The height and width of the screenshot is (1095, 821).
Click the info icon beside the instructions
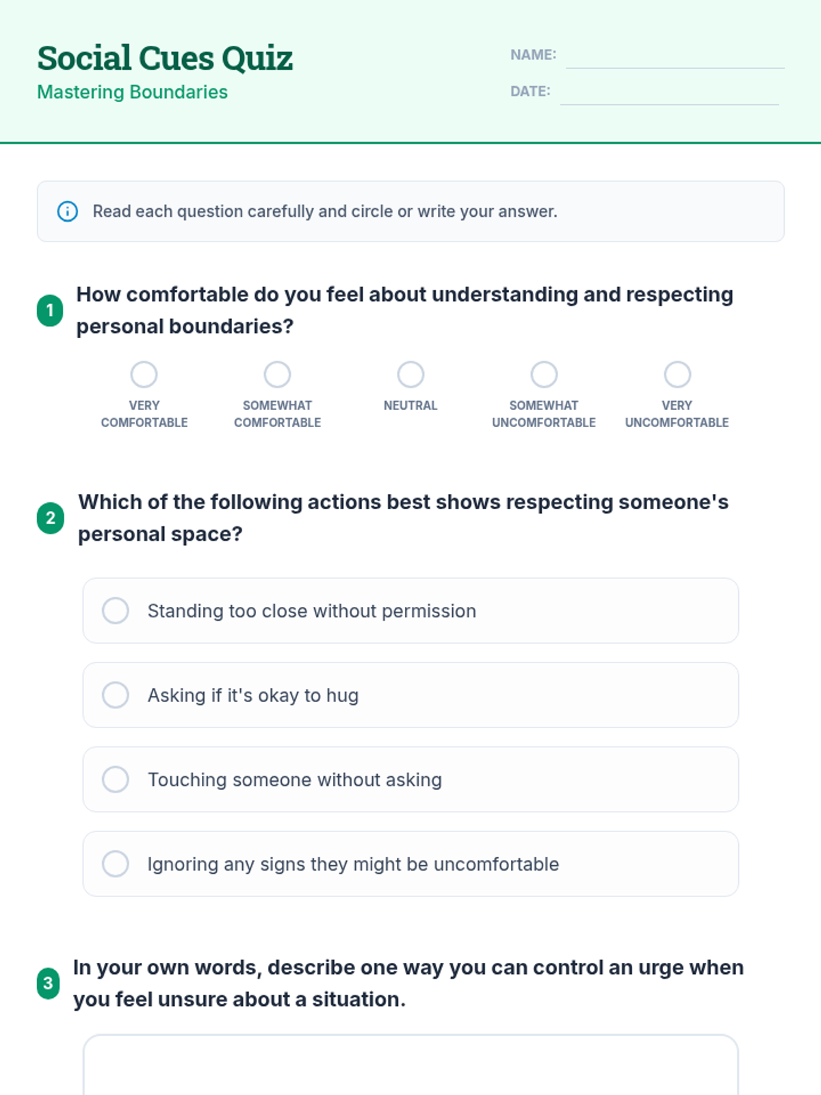[67, 211]
